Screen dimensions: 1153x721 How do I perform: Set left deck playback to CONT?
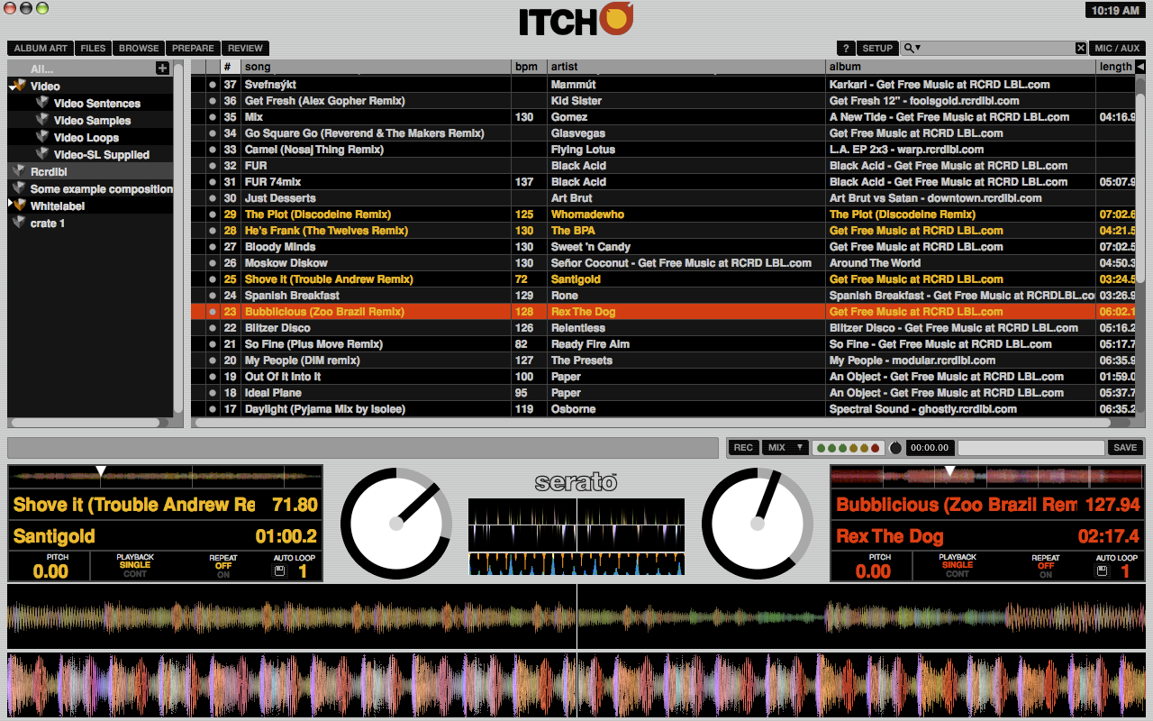[135, 574]
